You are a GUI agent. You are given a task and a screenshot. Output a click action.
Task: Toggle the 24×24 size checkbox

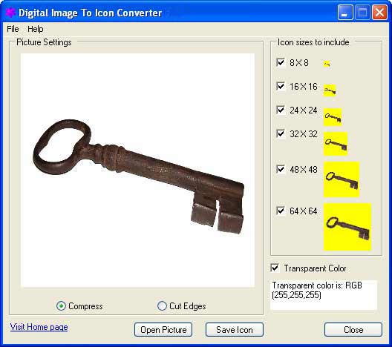[x=281, y=110]
